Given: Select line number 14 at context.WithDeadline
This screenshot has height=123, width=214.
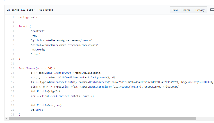Looking at the screenshot, I should [12, 77].
